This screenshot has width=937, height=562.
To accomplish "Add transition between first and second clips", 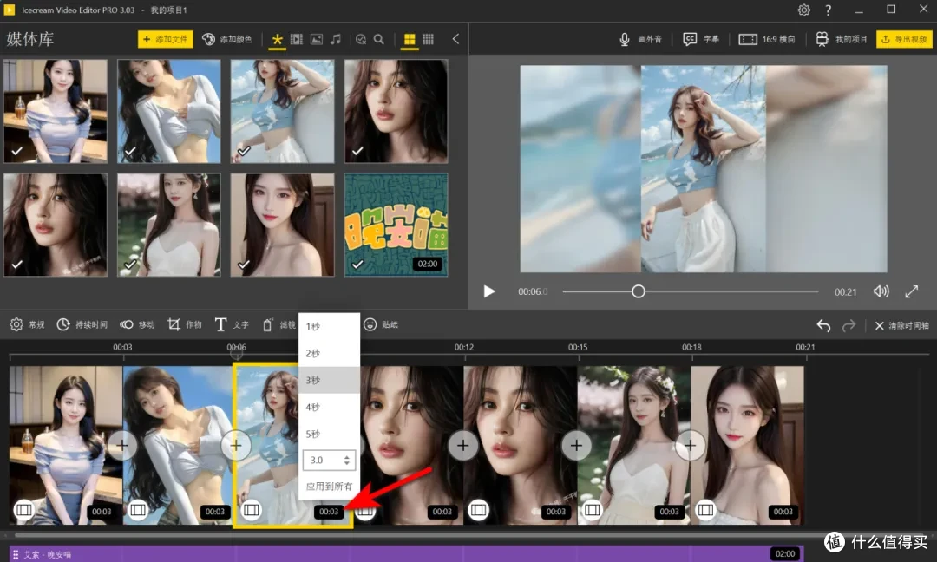I will click(x=122, y=445).
